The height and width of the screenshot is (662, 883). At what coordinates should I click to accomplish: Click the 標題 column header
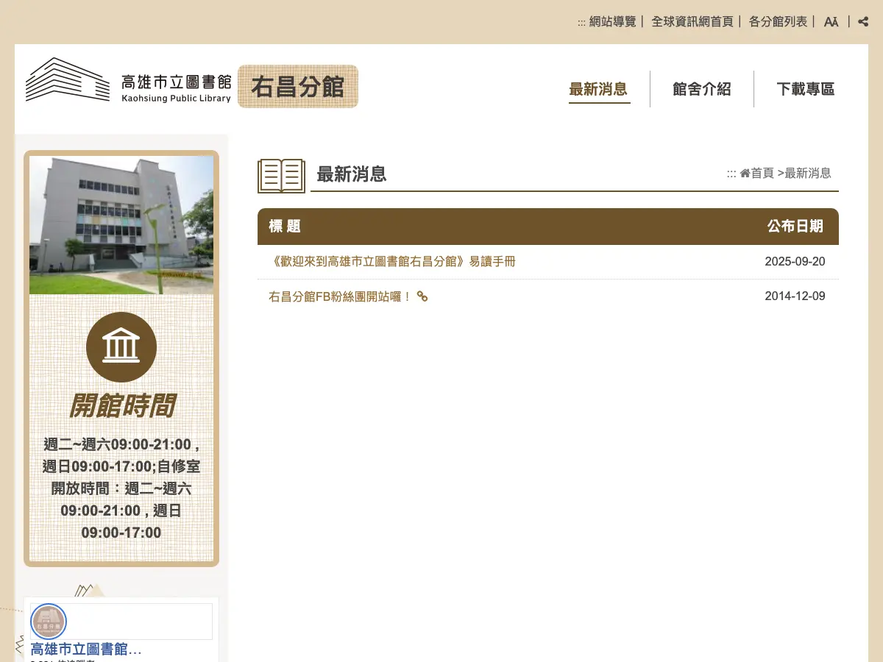click(x=285, y=227)
